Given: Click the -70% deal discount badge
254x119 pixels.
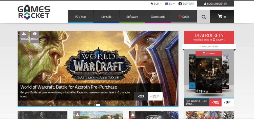Looking at the screenshot, I should click(215, 102).
